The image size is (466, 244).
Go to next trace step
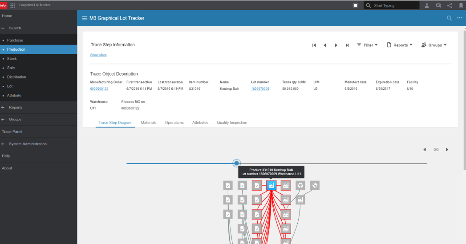point(336,45)
